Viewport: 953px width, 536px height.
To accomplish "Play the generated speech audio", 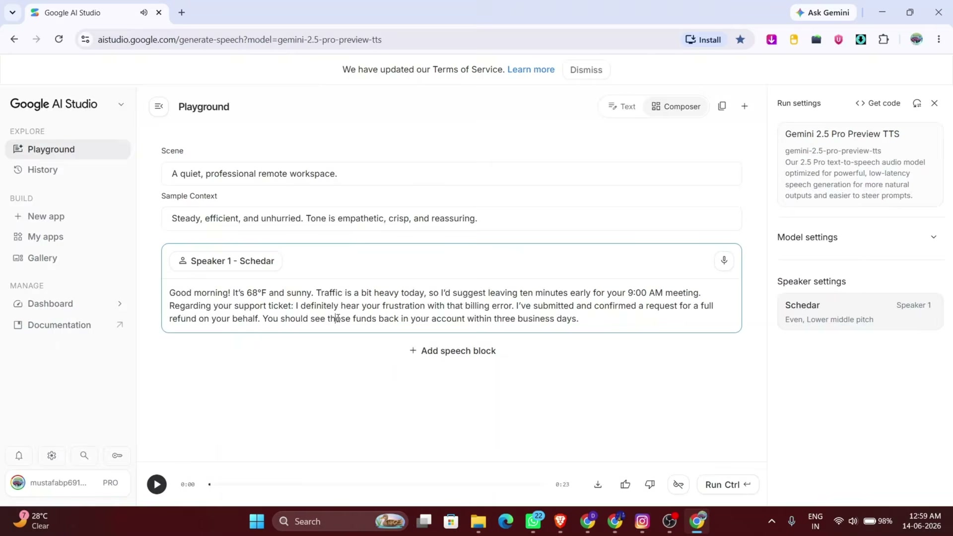I will click(x=156, y=484).
